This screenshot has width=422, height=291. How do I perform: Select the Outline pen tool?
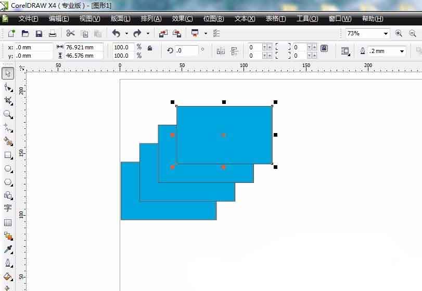(8, 263)
